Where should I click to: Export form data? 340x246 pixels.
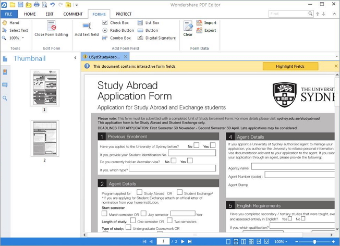click(207, 30)
